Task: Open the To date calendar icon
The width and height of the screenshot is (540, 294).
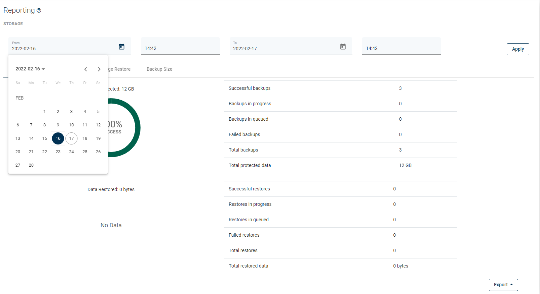Action: (x=343, y=47)
